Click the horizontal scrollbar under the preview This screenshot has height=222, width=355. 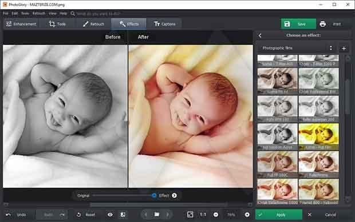click(x=159, y=204)
